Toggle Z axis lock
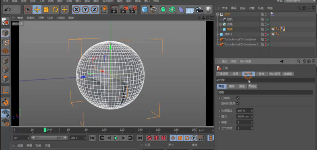 pyautogui.click(x=94, y=10)
